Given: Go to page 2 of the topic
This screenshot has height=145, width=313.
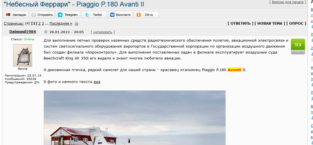Looking at the screenshot, I should (39, 24).
